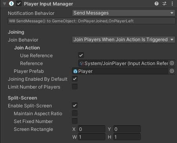The height and width of the screenshot is (143, 177).
Task: Click the Player Input Manager component icon
Action: (x=11, y=4)
